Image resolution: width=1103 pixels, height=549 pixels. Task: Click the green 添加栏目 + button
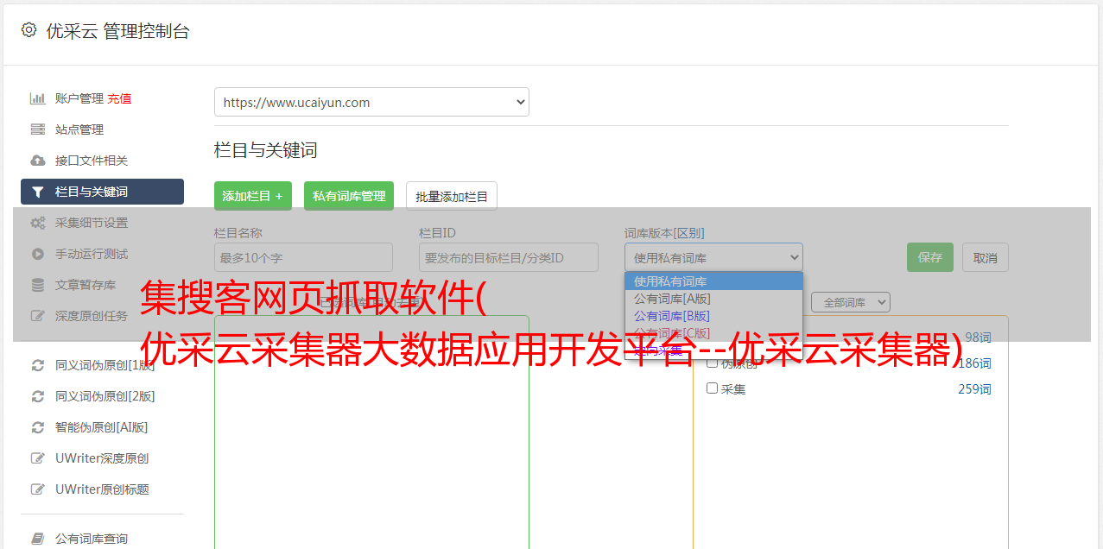(253, 196)
